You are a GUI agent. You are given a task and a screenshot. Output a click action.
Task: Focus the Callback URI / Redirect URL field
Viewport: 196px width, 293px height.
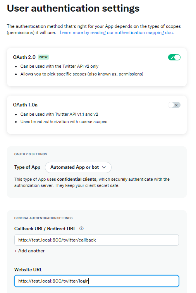pyautogui.click(x=96, y=240)
